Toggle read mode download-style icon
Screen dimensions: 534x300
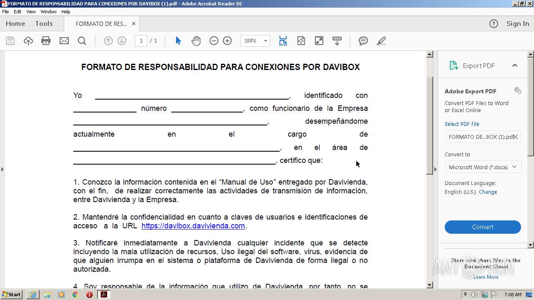point(337,41)
